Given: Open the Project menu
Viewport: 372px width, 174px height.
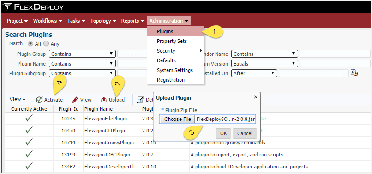Looking at the screenshot, I should 17,21.
